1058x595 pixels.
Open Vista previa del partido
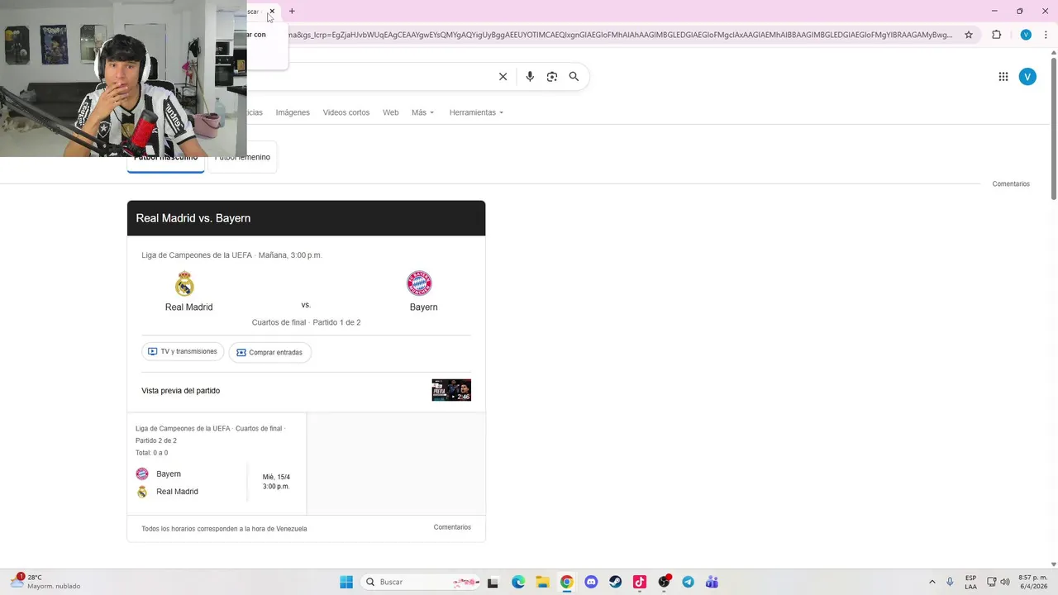[180, 390]
